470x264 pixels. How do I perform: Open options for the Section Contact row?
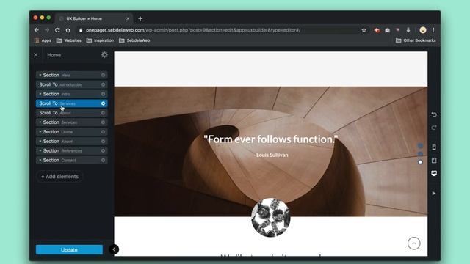click(103, 160)
